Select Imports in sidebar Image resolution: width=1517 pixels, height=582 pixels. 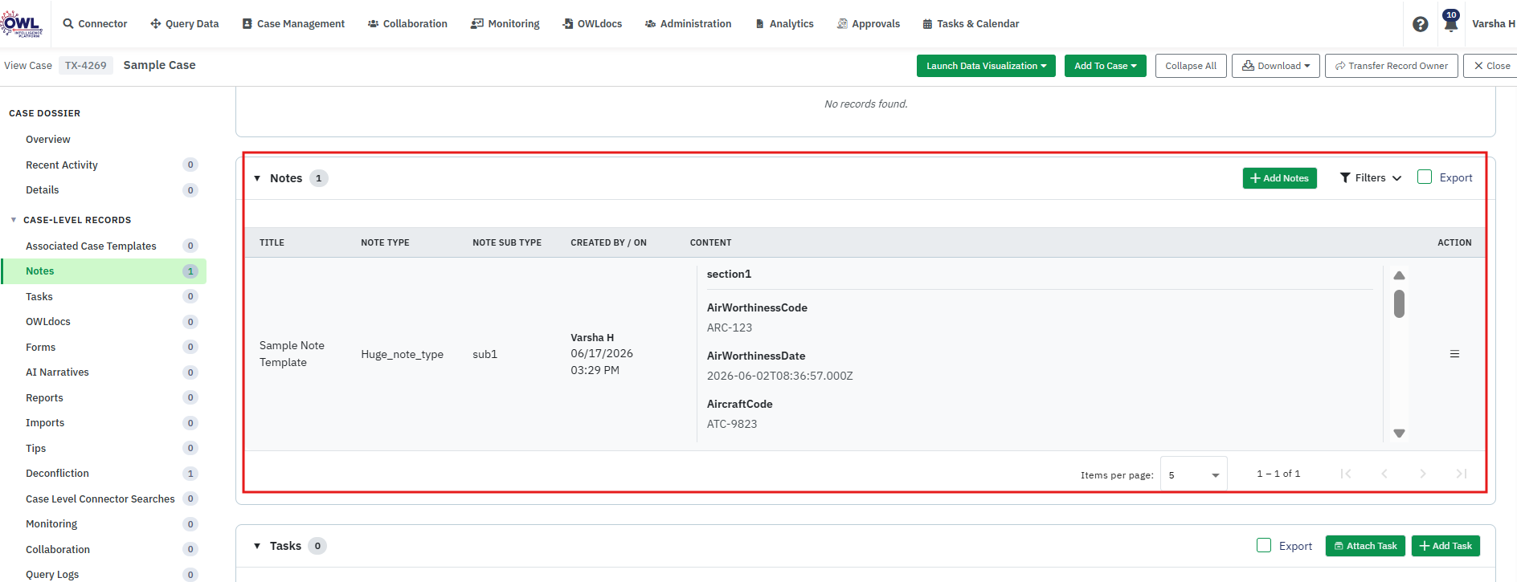click(x=45, y=423)
